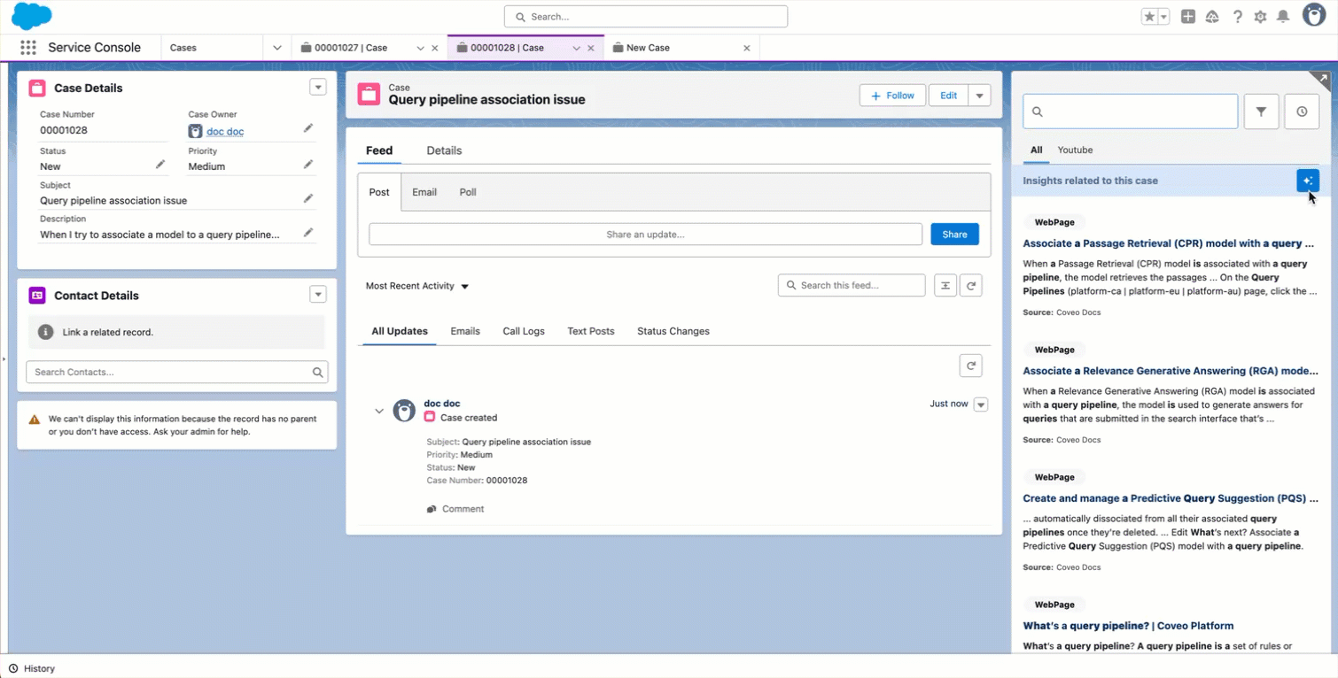This screenshot has height=678, width=1338.
Task: Click the Setup gear icon
Action: (x=1260, y=16)
